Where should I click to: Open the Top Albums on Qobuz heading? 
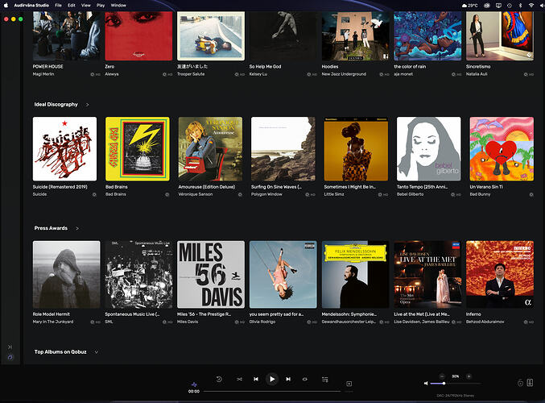click(60, 352)
